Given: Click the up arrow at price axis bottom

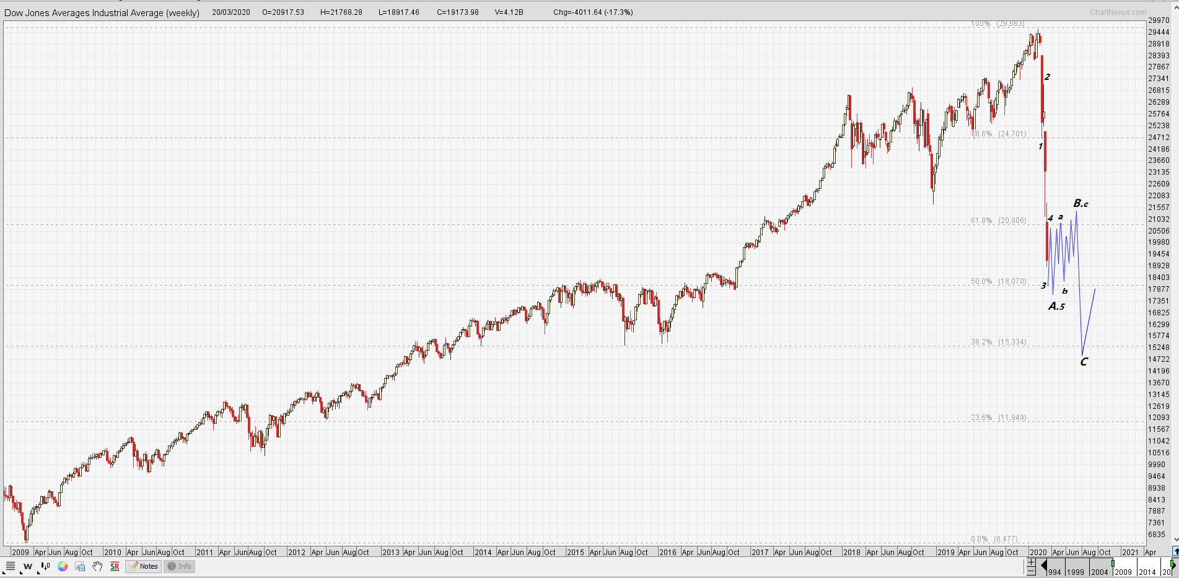Looking at the screenshot, I should tap(1175, 551).
